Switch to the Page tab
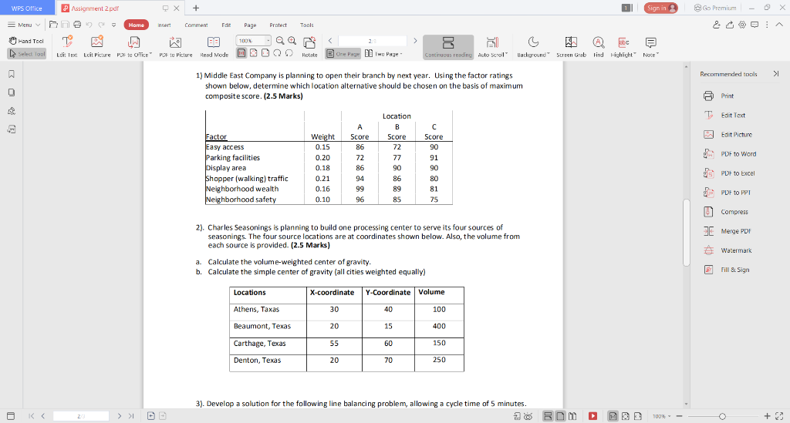The height and width of the screenshot is (423, 790). coord(250,25)
